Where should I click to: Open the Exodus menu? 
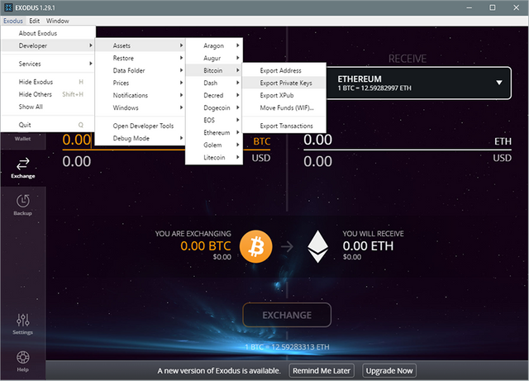click(x=13, y=21)
